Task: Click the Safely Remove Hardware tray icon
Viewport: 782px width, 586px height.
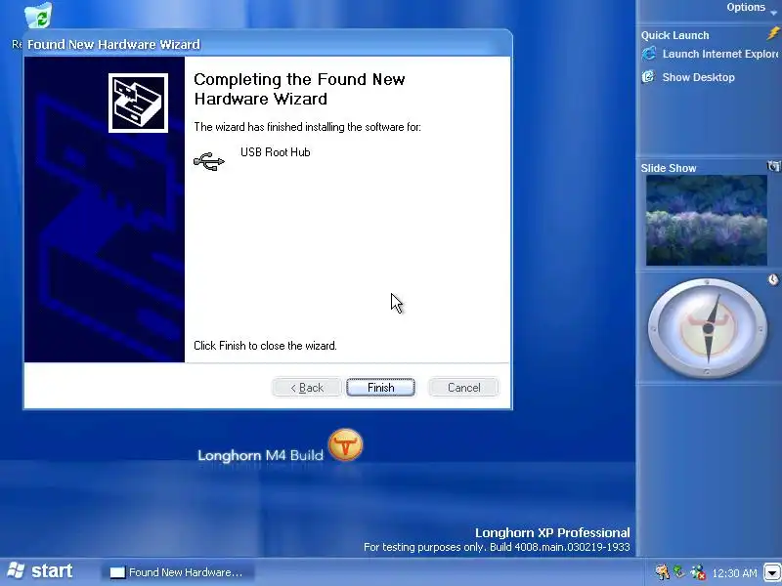Action: coord(678,571)
